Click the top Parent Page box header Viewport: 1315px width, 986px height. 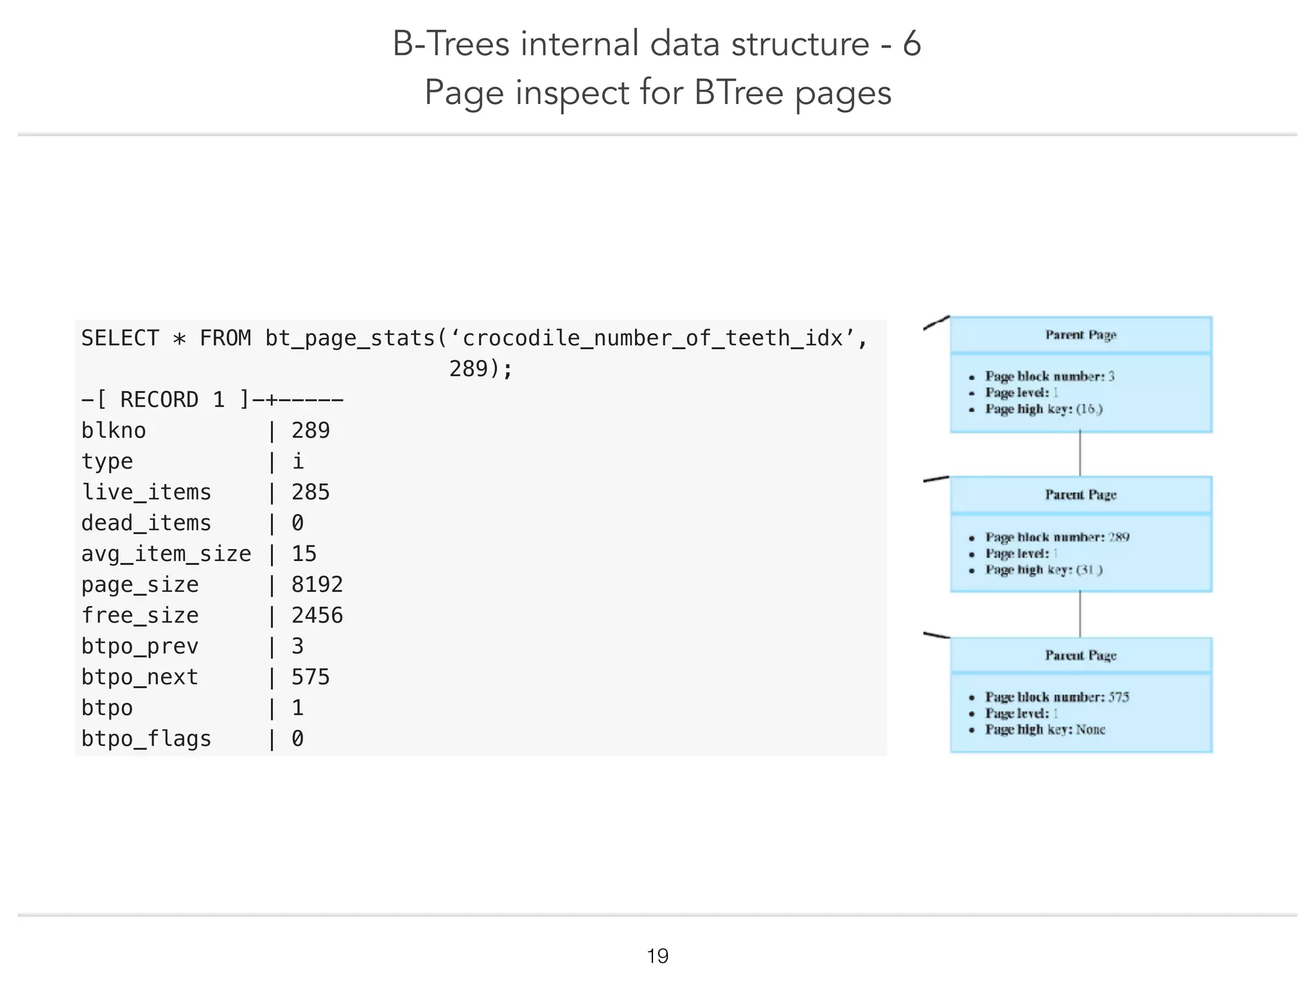1081,334
